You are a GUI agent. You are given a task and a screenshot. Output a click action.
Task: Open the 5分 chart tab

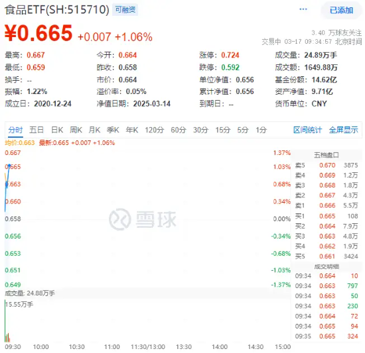pyautogui.click(x=242, y=130)
